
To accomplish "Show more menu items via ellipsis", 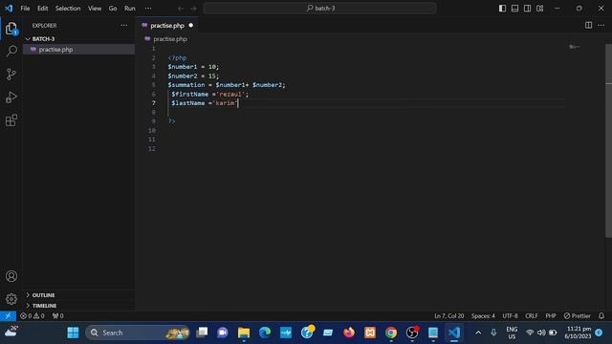I will click(x=148, y=9).
